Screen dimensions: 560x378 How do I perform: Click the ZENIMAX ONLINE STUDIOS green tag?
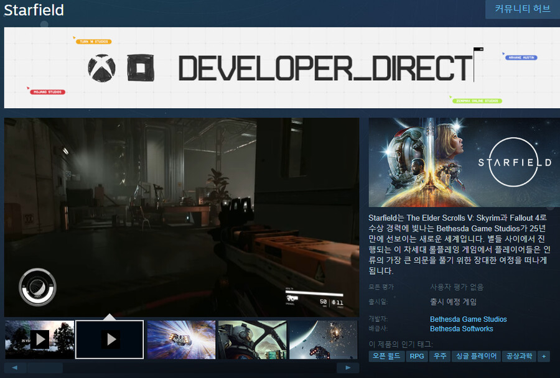coord(477,101)
